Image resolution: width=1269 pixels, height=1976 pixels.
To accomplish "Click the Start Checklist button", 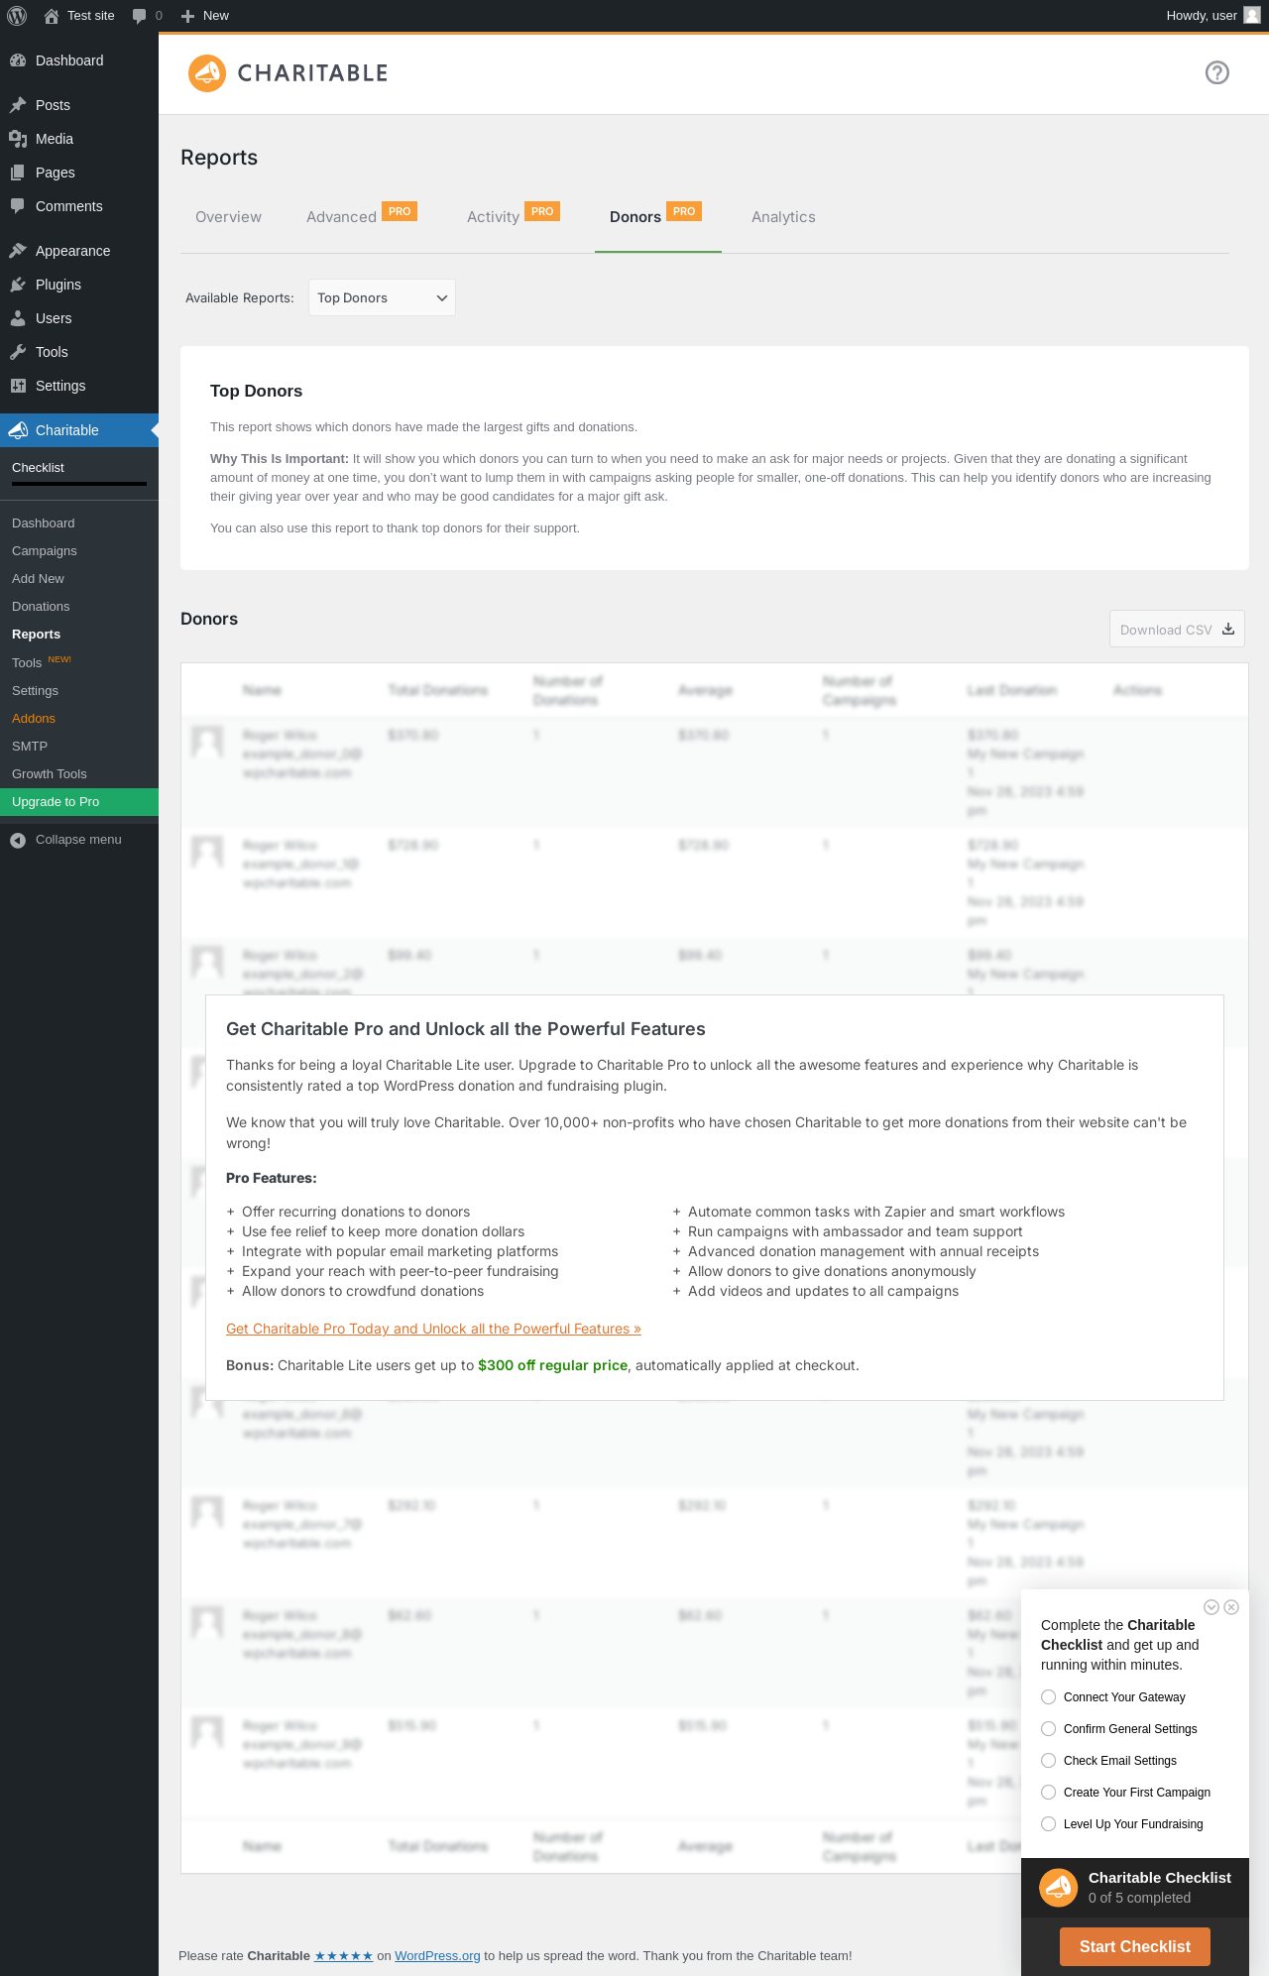I will pyautogui.click(x=1135, y=1946).
